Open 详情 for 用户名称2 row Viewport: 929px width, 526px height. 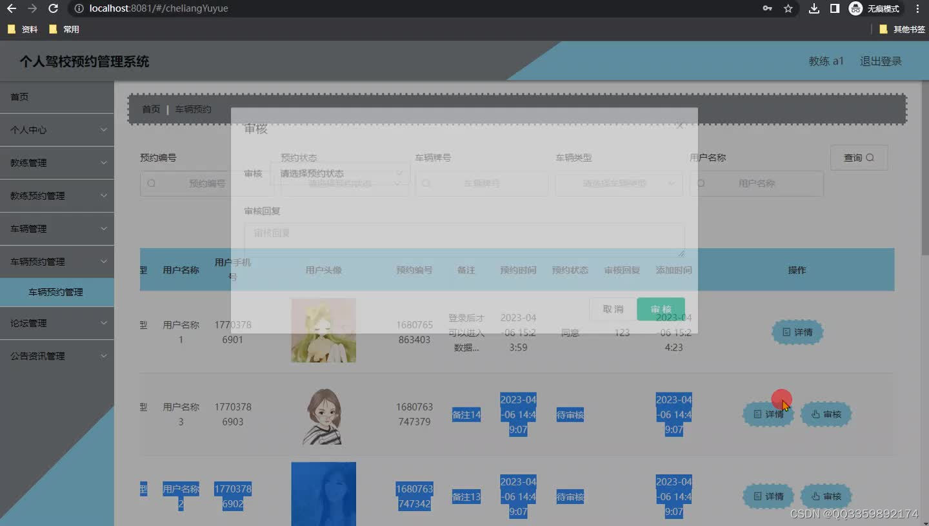[x=768, y=496]
